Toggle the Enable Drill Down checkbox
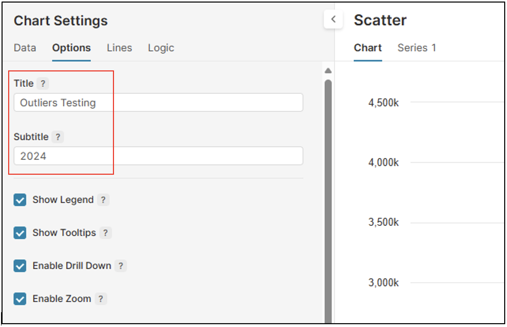Viewport: 507px width, 327px height. (x=20, y=266)
